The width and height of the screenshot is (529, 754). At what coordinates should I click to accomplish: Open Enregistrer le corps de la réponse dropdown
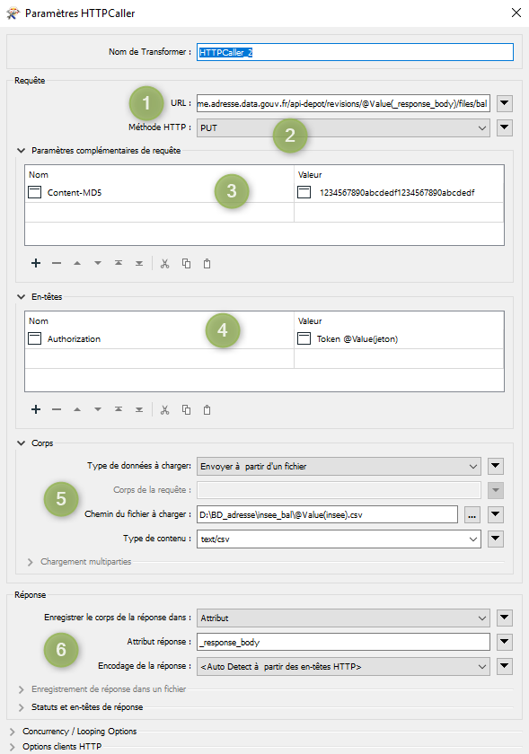[x=343, y=618]
